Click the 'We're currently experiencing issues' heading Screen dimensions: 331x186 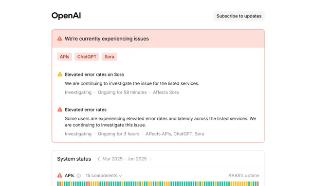tap(107, 39)
